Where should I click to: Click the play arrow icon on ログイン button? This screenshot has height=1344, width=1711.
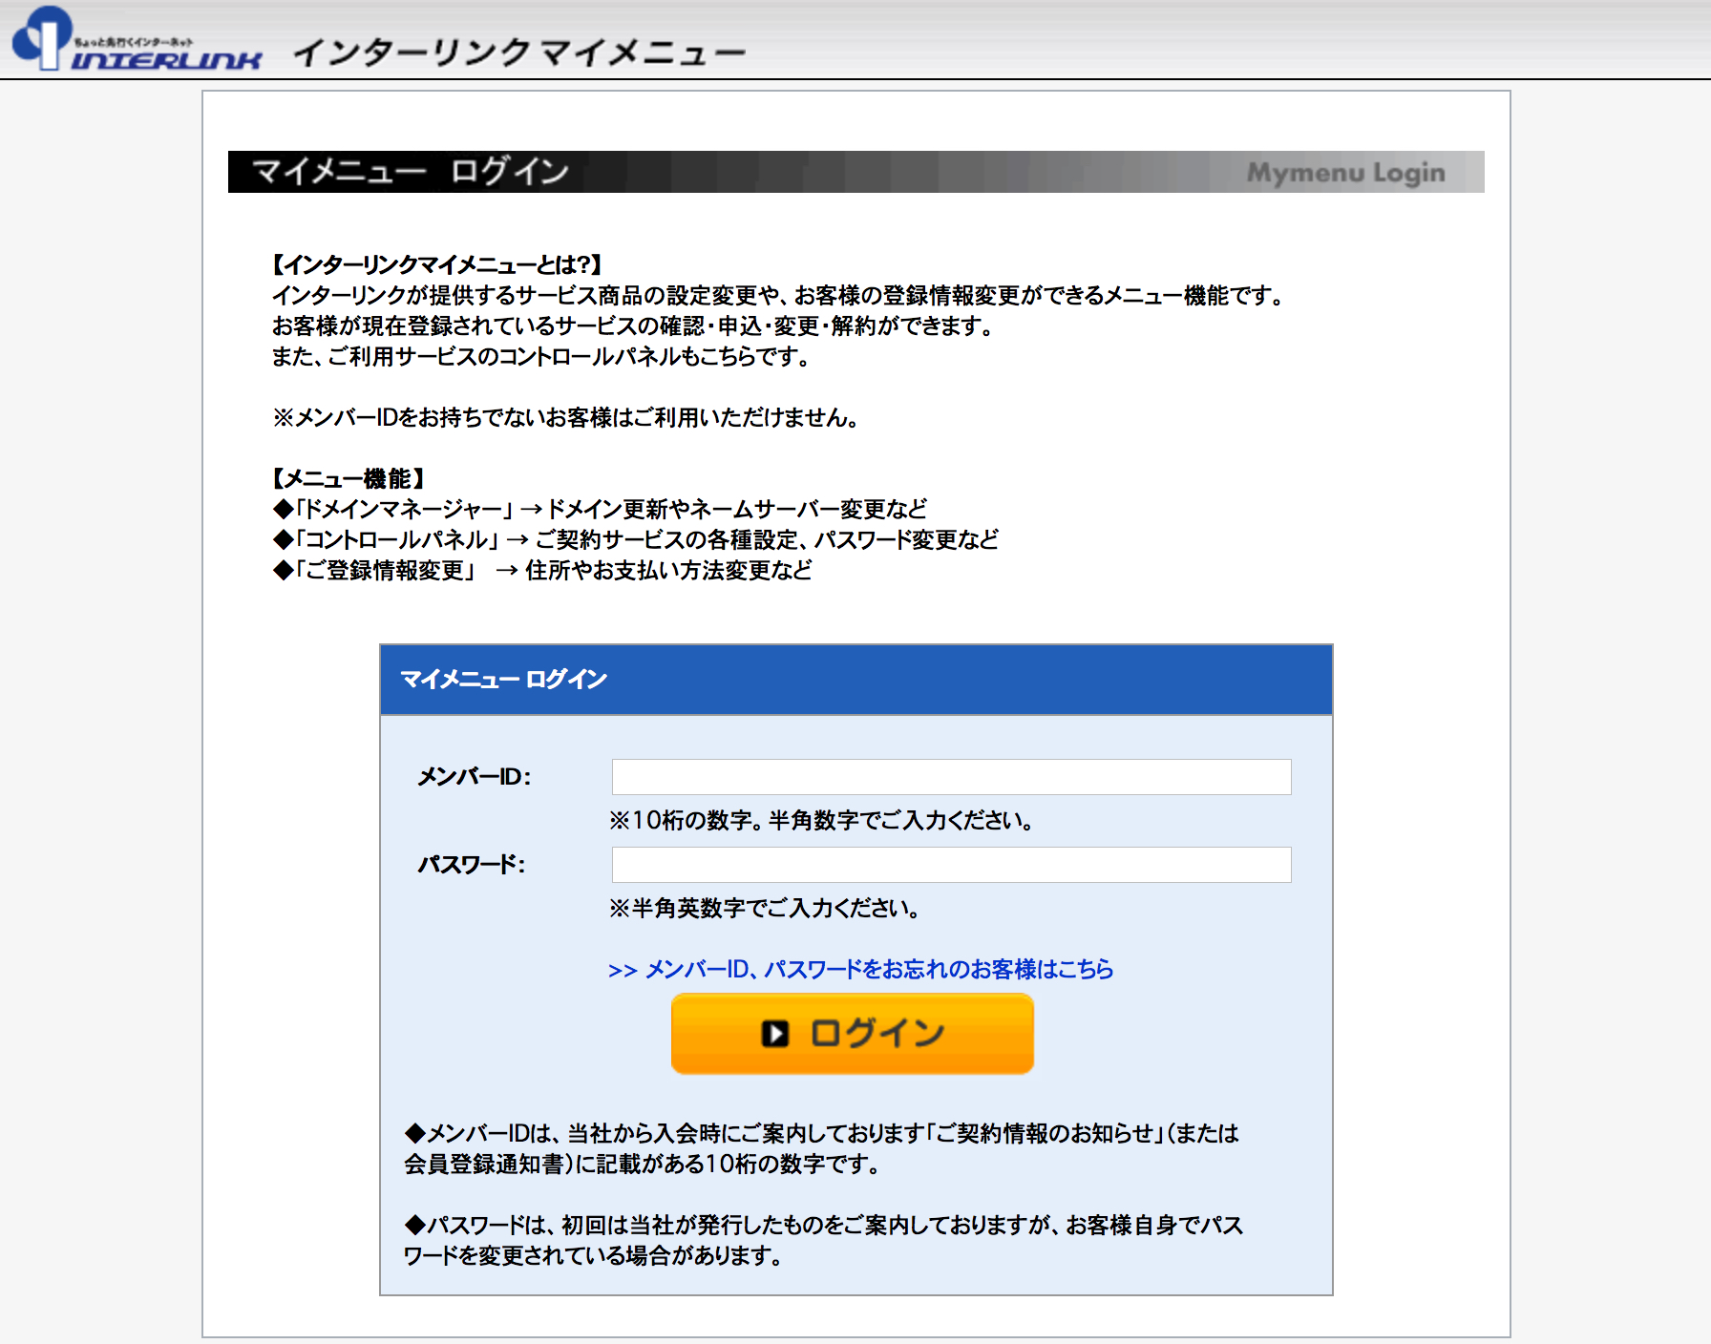click(775, 1034)
